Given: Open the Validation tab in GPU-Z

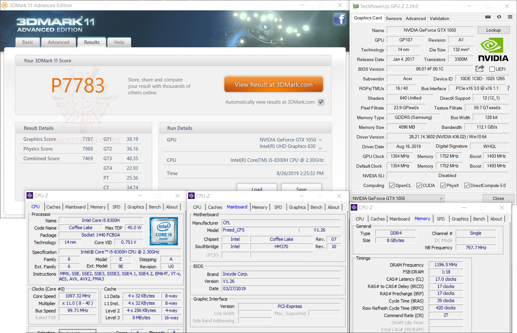Looking at the screenshot, I should 439,18.
